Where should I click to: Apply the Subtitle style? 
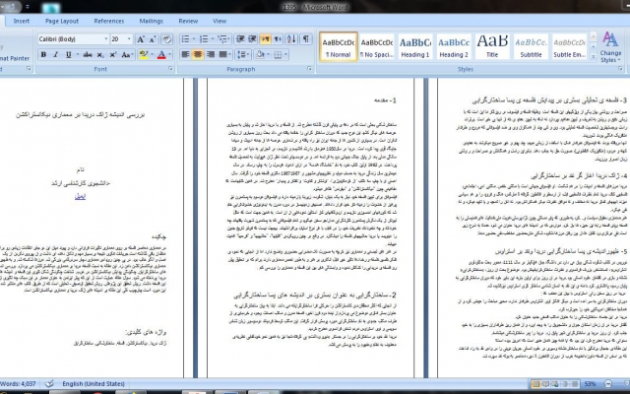531,47
